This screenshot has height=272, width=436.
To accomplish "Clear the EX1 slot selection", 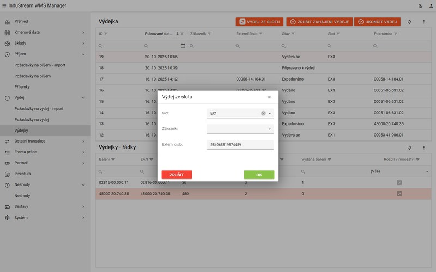I will [x=263, y=113].
